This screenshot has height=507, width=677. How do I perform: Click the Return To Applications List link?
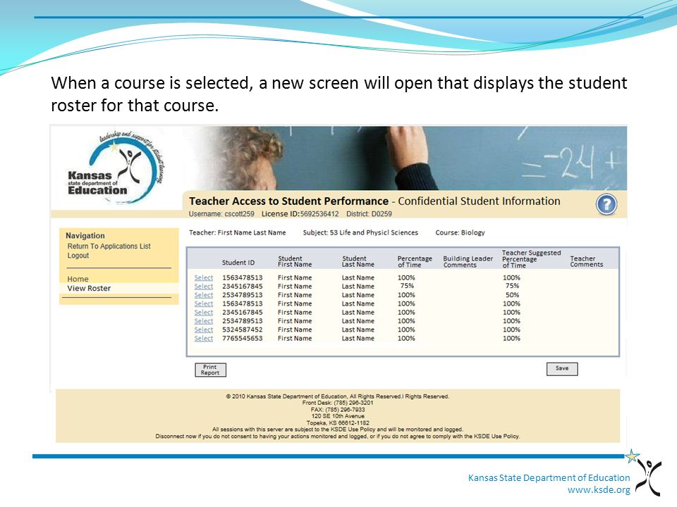tap(109, 246)
